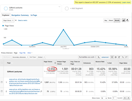The image size is (132, 101).
Task: Click the advanced filter link
Action: click(105, 57)
